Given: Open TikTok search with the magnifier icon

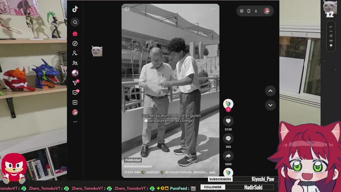Looking at the screenshot, I should (x=75, y=22).
